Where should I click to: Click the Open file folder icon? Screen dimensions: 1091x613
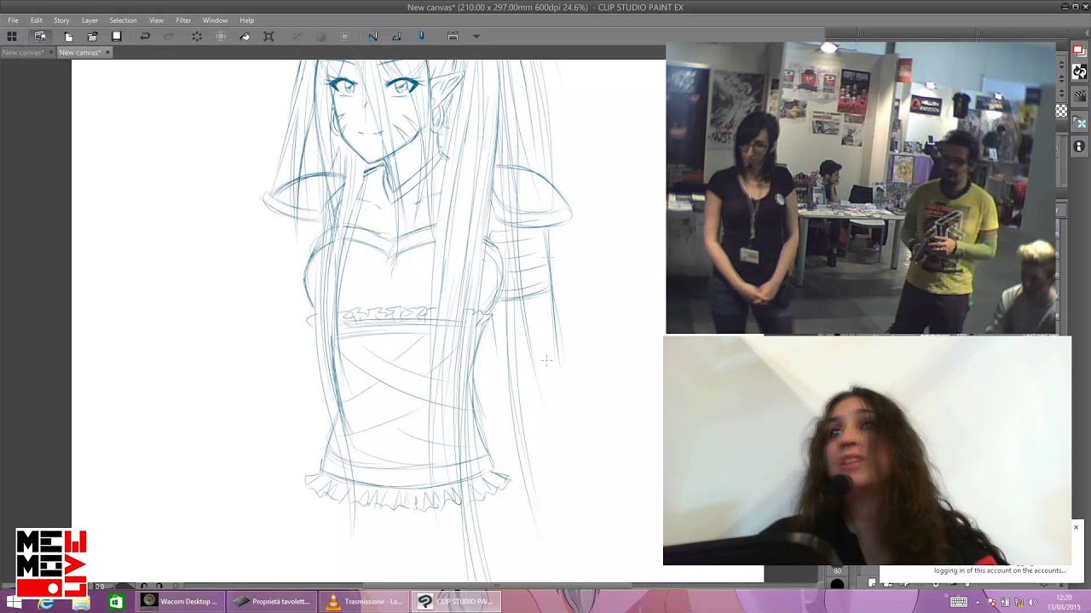pyautogui.click(x=92, y=37)
